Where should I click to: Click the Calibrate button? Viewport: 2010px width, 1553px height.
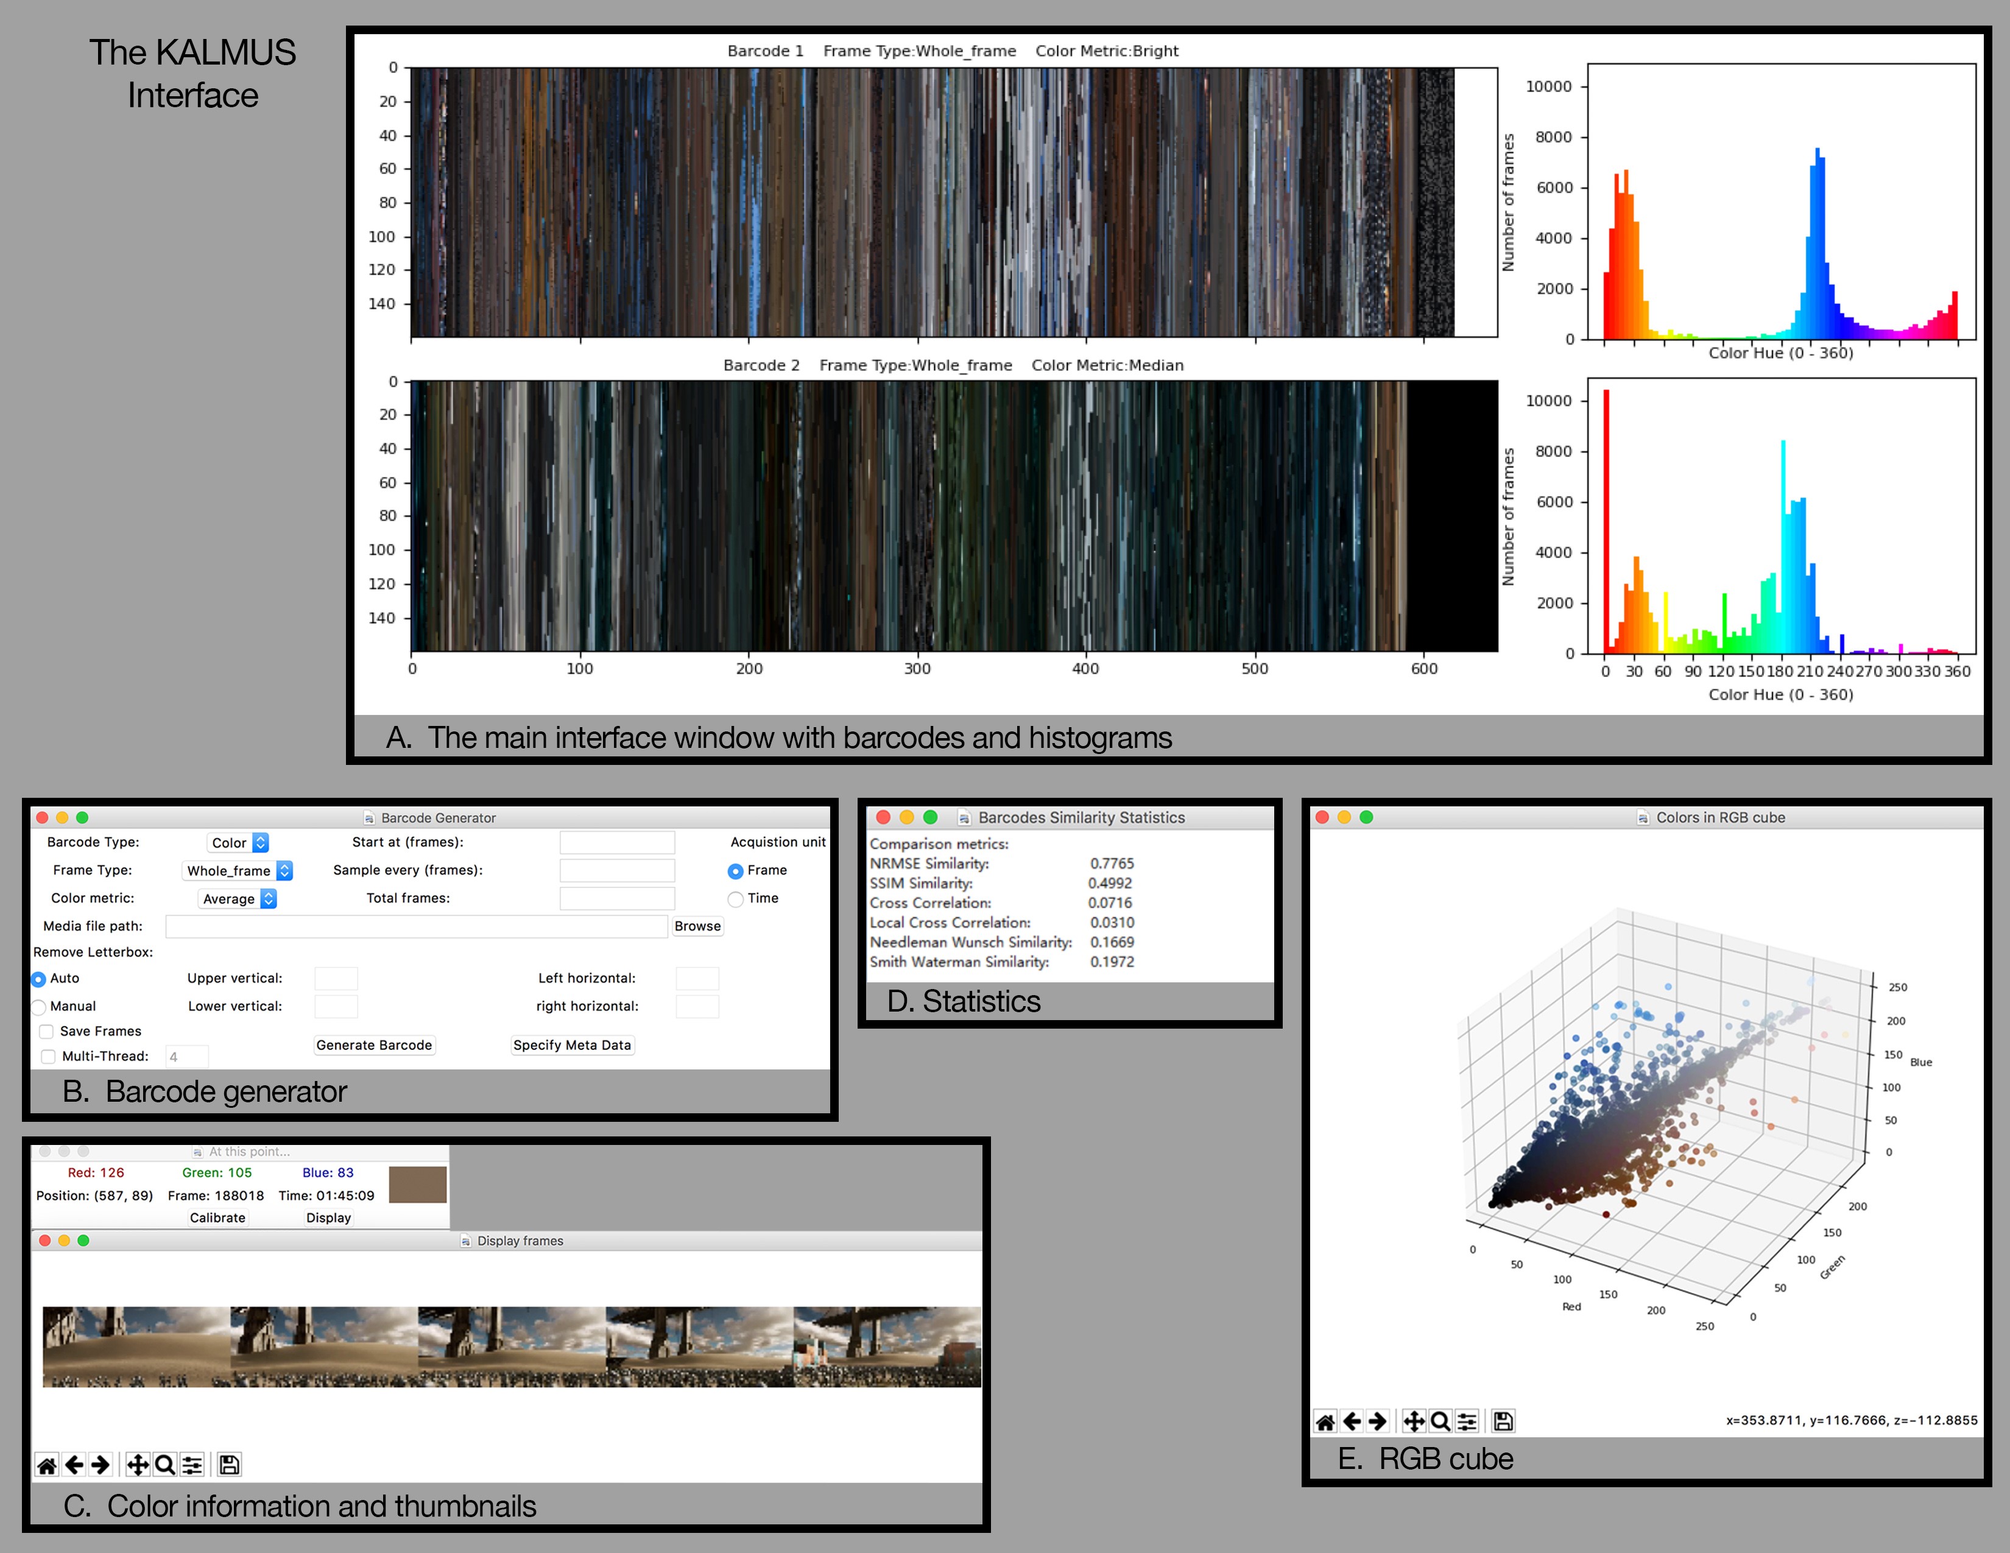218,1217
